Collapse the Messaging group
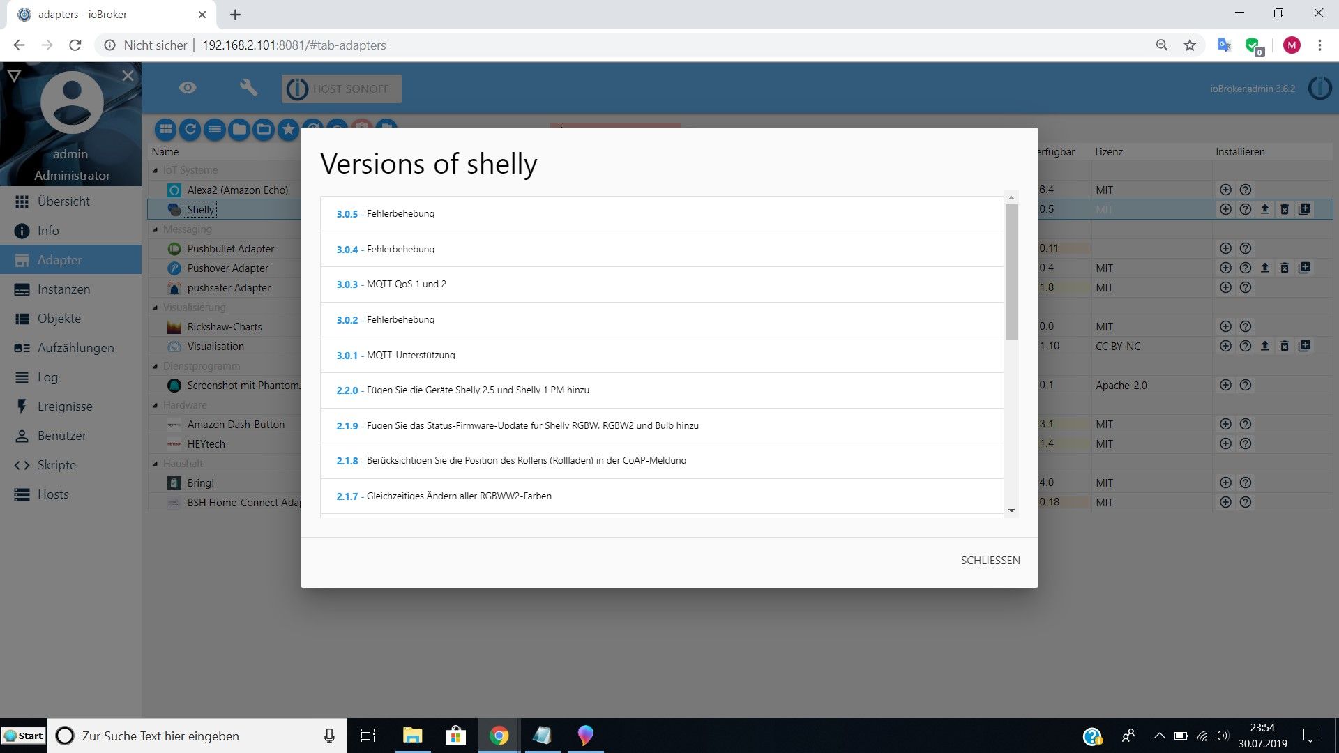This screenshot has width=1339, height=753. (156, 229)
